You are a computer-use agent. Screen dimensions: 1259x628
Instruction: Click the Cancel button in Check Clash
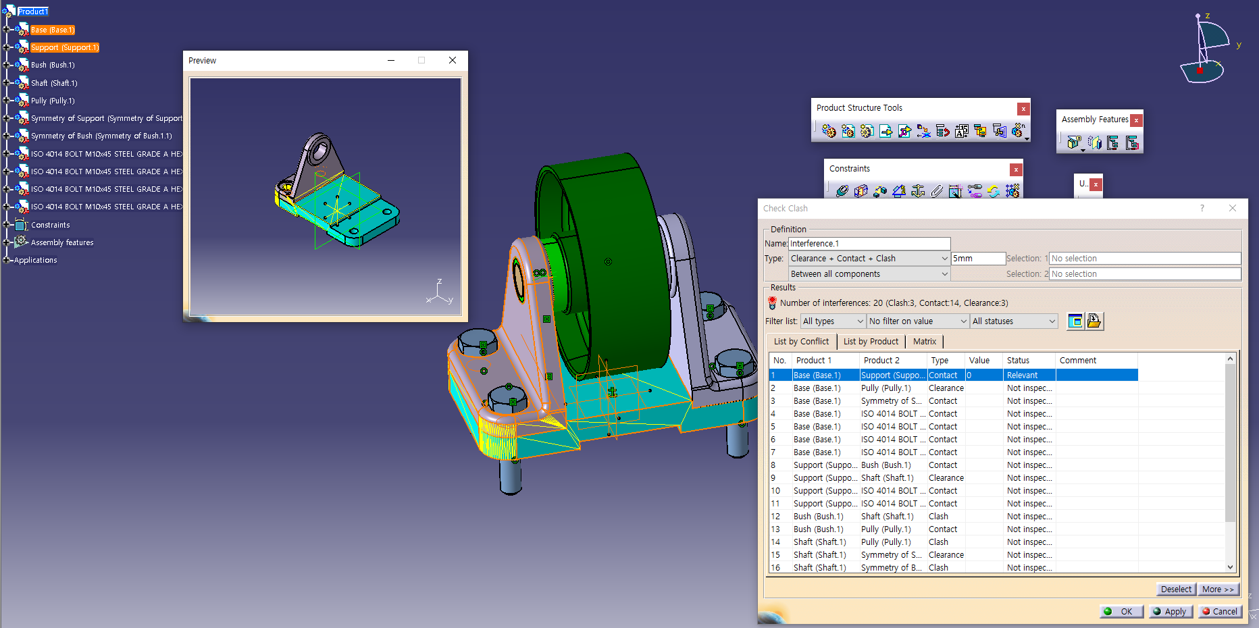pos(1219,612)
